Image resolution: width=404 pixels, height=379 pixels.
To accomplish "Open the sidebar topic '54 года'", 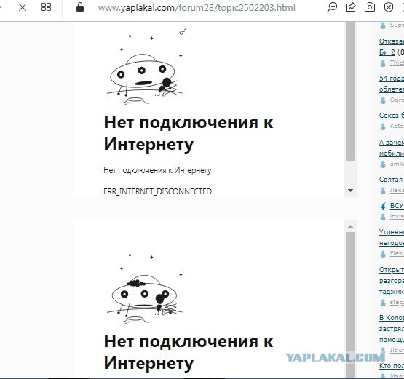I will pyautogui.click(x=392, y=79).
